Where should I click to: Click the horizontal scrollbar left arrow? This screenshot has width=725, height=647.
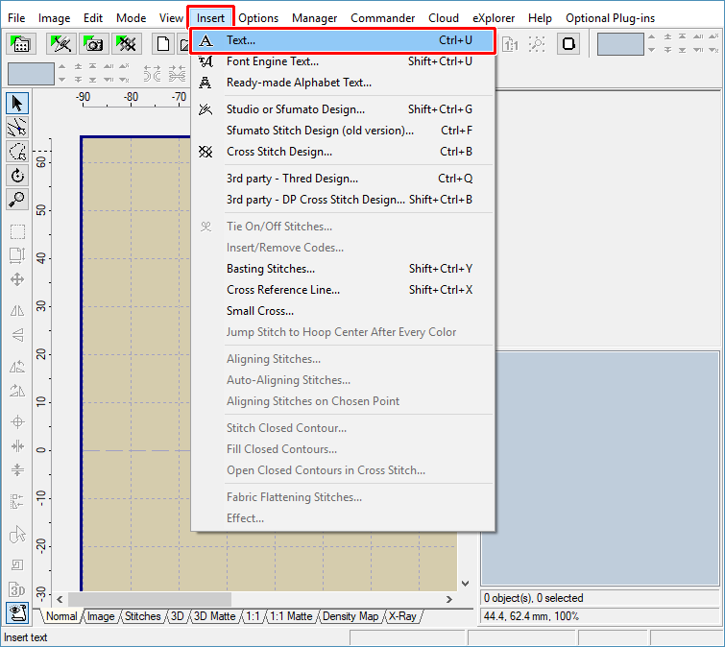coord(60,598)
